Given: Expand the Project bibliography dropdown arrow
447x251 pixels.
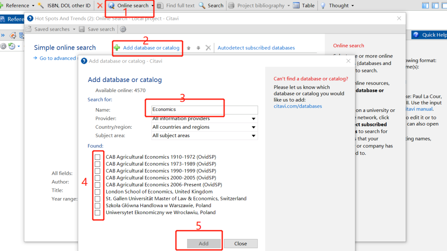Looking at the screenshot, I should point(288,6).
